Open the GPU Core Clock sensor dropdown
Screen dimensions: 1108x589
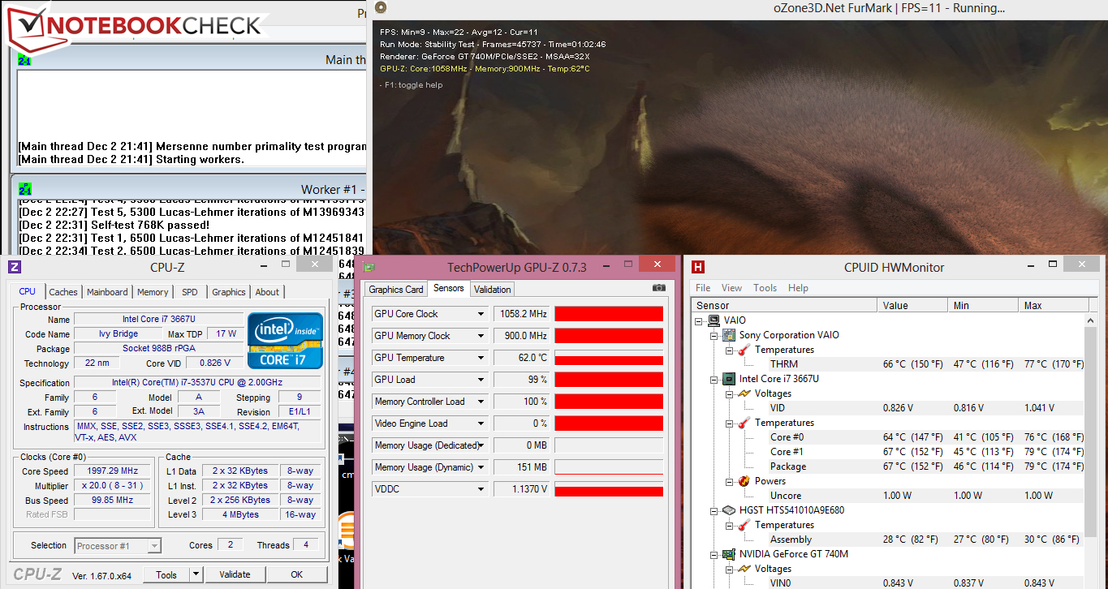(481, 314)
